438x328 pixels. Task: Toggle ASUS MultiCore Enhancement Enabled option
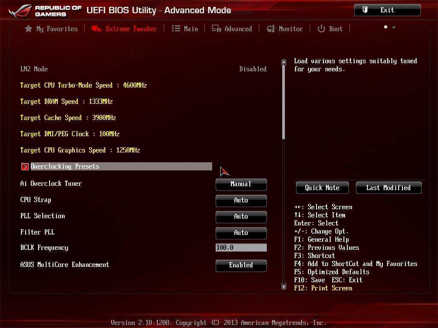pos(241,265)
